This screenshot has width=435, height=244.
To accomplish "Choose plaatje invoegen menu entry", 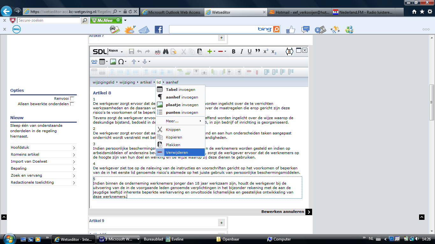I will pyautogui.click(x=180, y=105).
